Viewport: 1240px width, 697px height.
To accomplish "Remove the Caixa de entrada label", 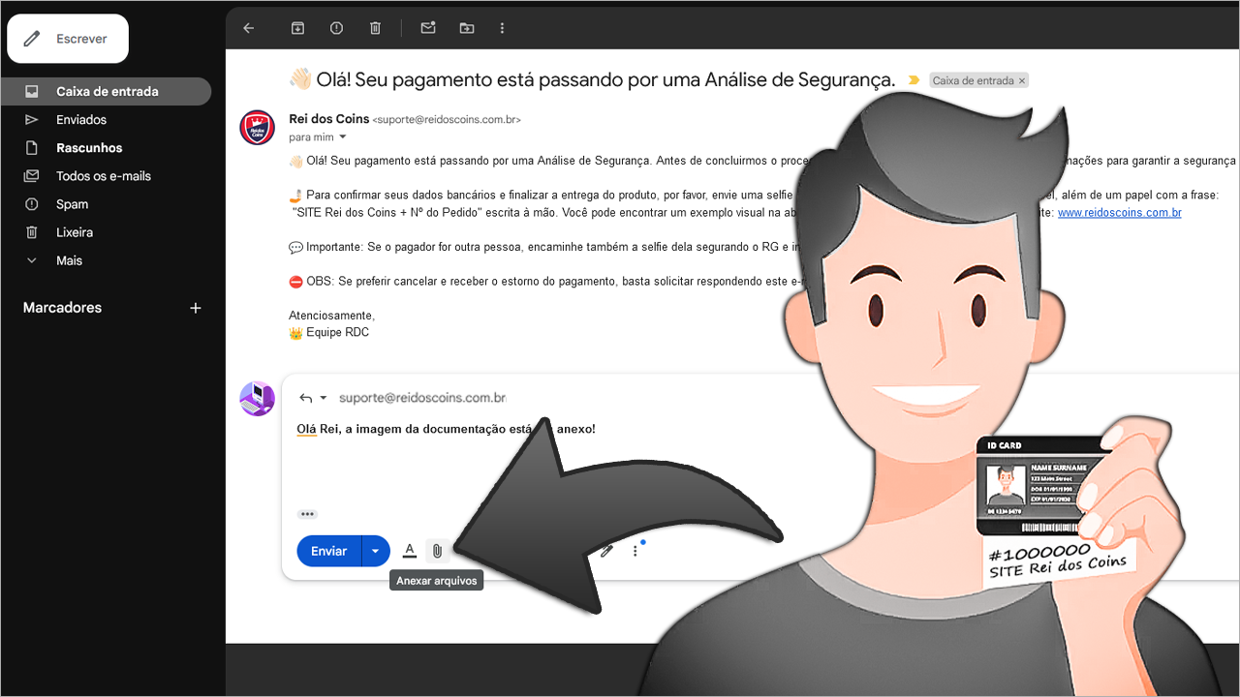I will (1021, 81).
